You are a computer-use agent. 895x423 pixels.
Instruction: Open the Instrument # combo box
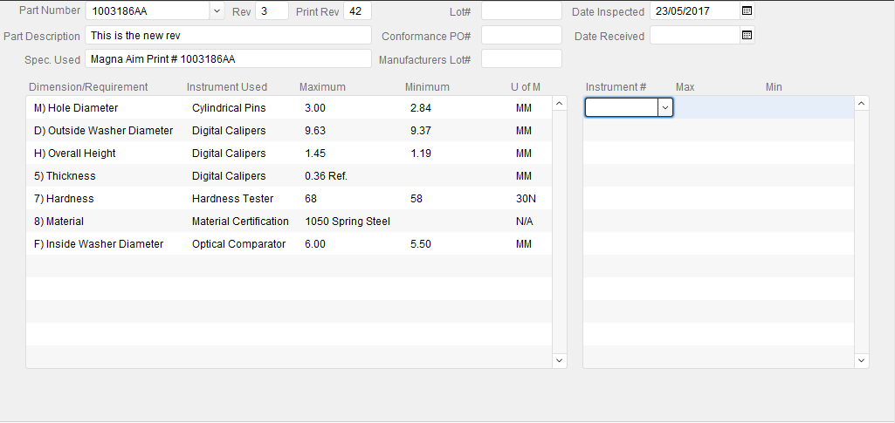pos(665,107)
